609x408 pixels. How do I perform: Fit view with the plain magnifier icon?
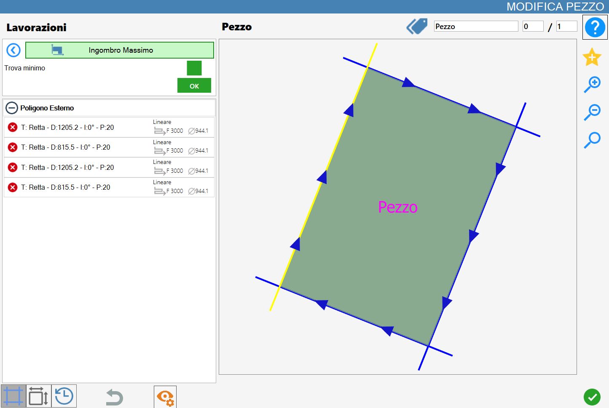click(592, 140)
